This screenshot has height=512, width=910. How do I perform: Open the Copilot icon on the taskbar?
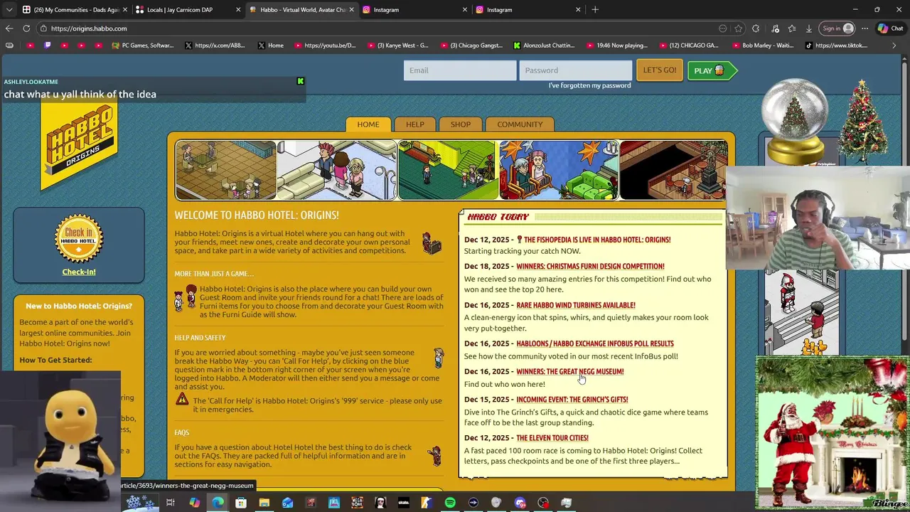(194, 503)
